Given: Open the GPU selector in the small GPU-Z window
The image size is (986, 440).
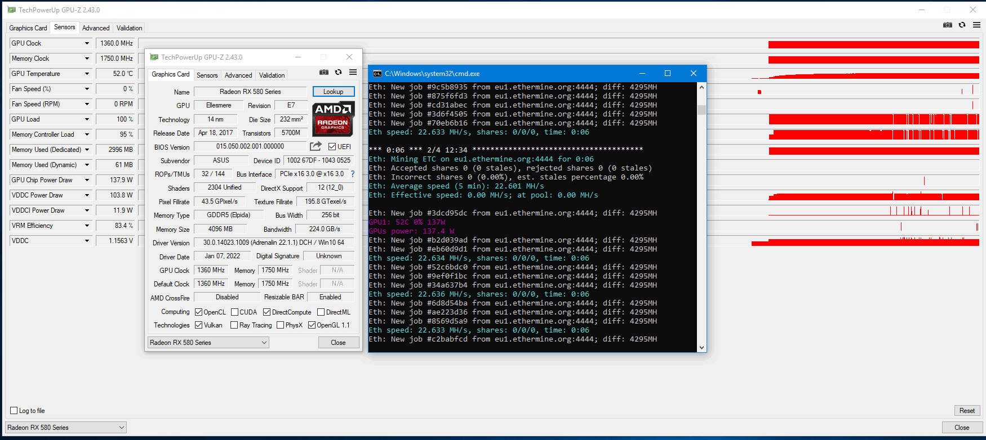Looking at the screenshot, I should coord(208,343).
